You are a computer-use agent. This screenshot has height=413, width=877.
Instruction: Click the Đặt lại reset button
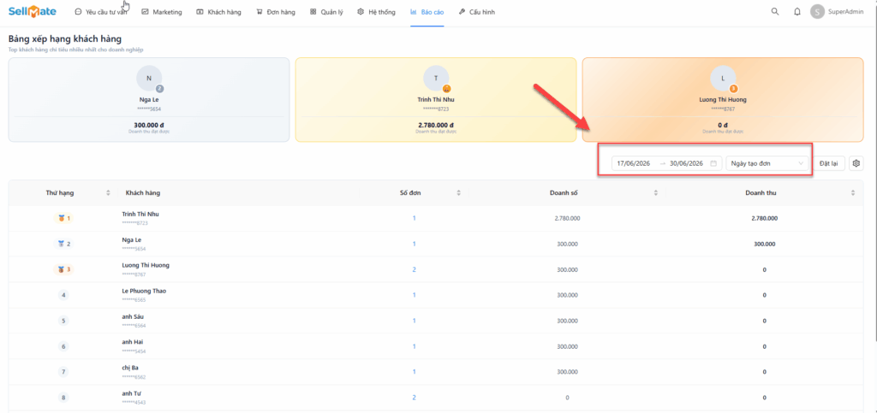[x=828, y=163]
